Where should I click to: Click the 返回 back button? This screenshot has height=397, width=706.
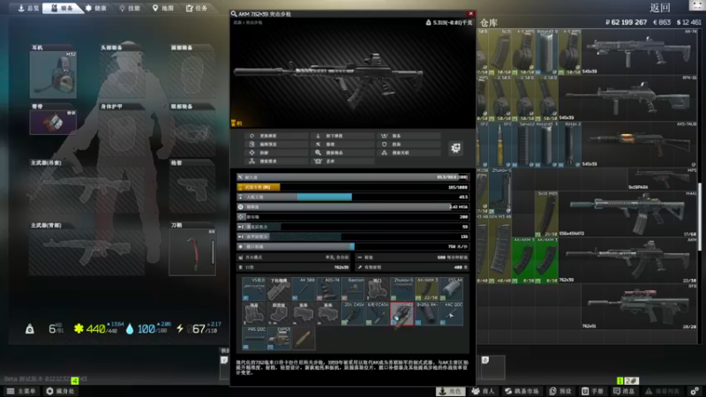click(x=660, y=8)
